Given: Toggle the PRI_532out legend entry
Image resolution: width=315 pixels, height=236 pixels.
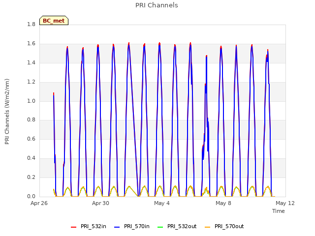Looking at the screenshot, I should point(177,226).
